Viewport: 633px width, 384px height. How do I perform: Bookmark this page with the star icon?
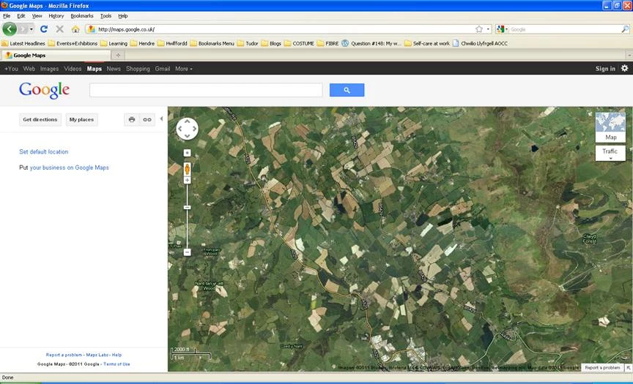point(479,29)
